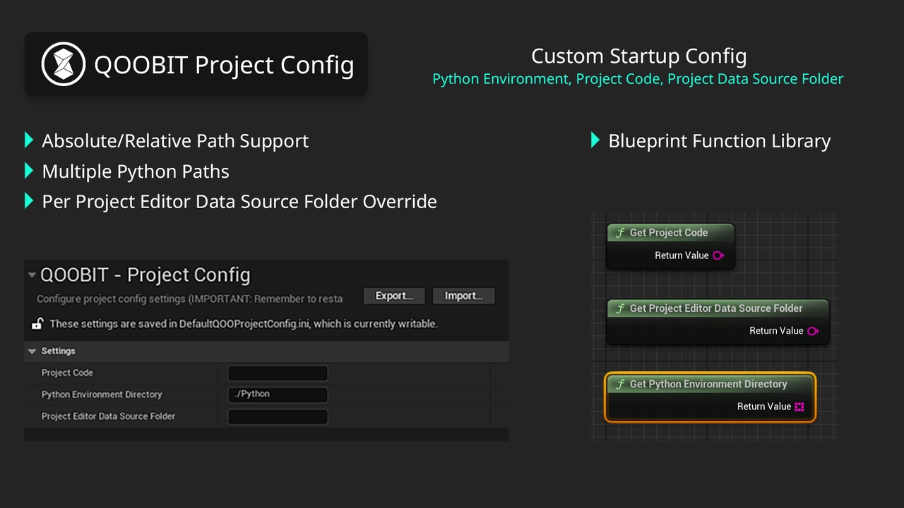Image resolution: width=904 pixels, height=508 pixels.
Task: Click the unlocked padlock icon
Action: click(x=37, y=324)
